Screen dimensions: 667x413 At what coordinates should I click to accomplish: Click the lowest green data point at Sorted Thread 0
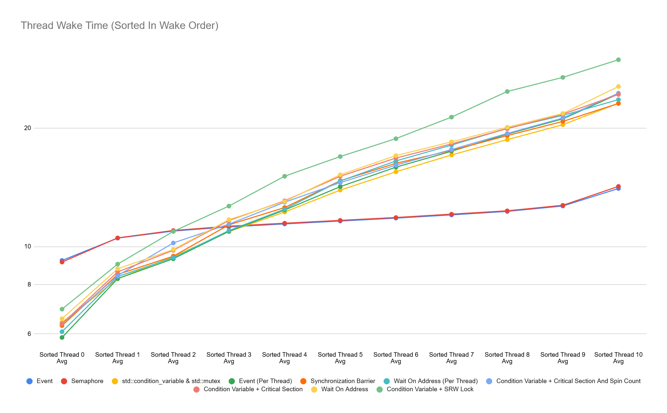[x=62, y=337]
